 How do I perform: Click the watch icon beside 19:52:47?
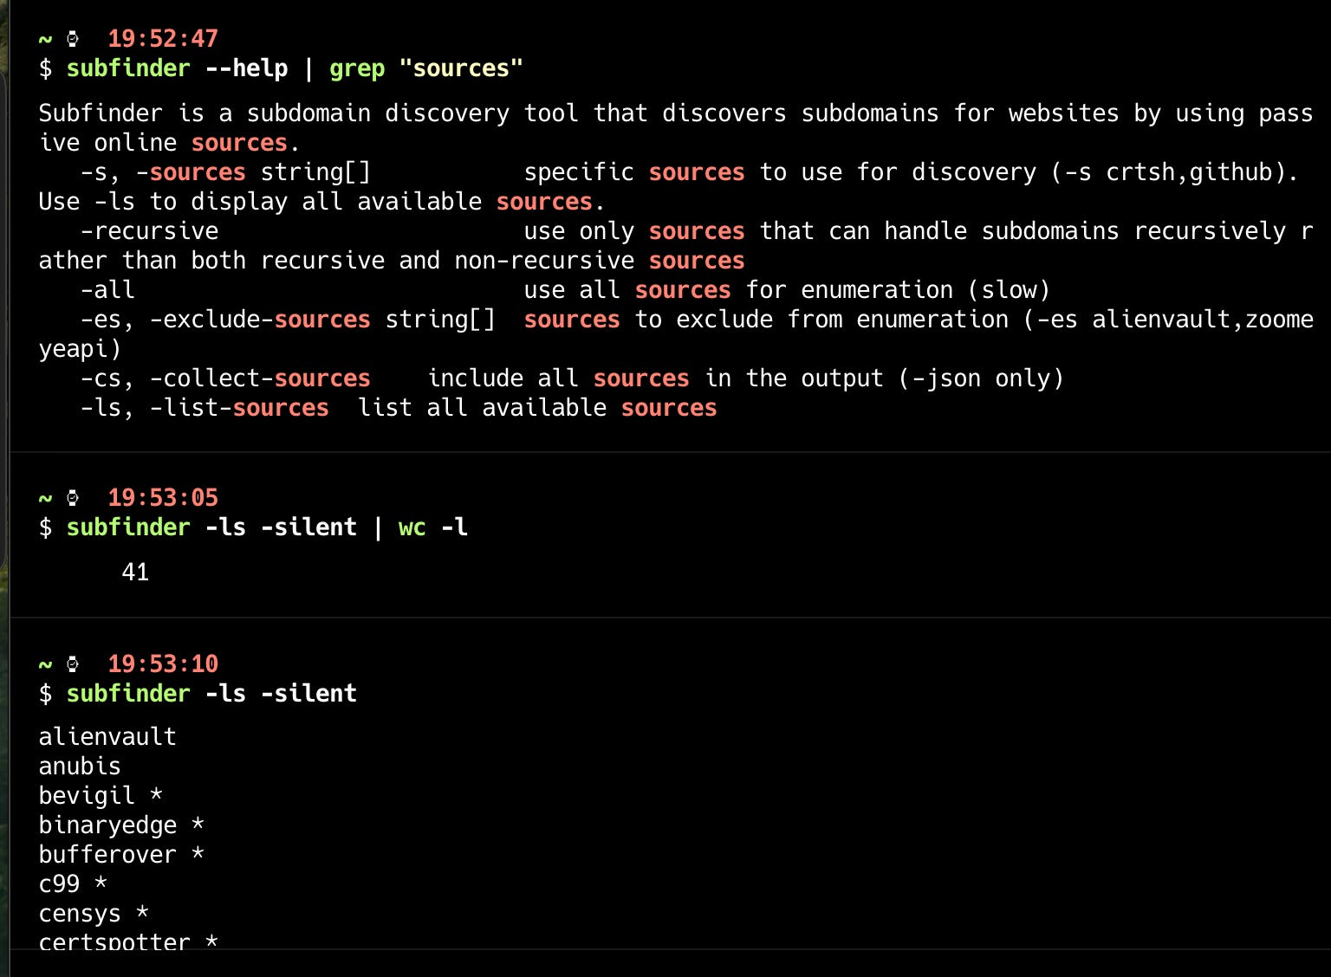click(74, 38)
